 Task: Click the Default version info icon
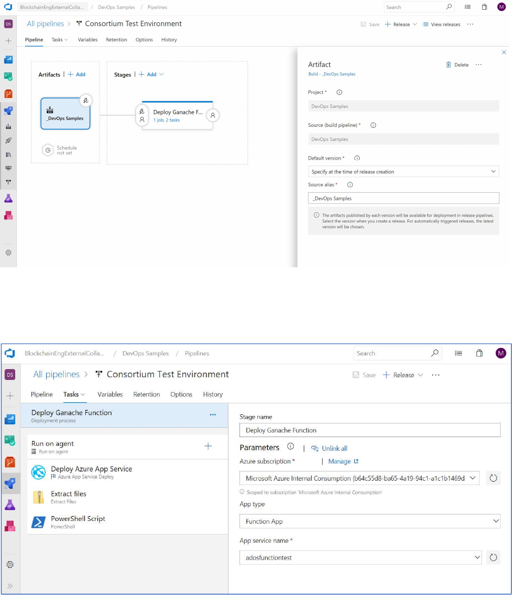[x=357, y=158]
